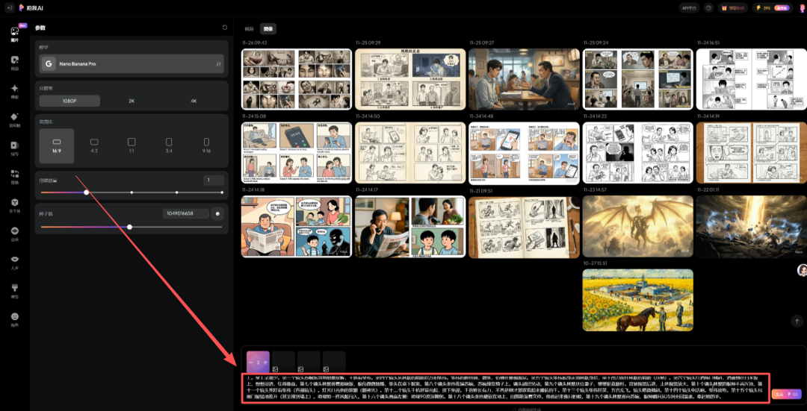
Task: Click the reset parameters icon
Action: pyautogui.click(x=225, y=28)
